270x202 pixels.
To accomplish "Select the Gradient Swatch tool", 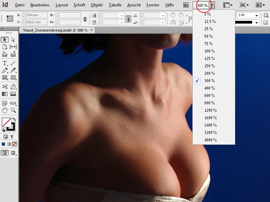I will tap(5, 94).
